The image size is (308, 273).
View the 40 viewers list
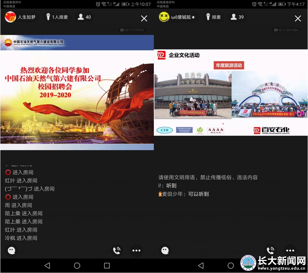84,17
